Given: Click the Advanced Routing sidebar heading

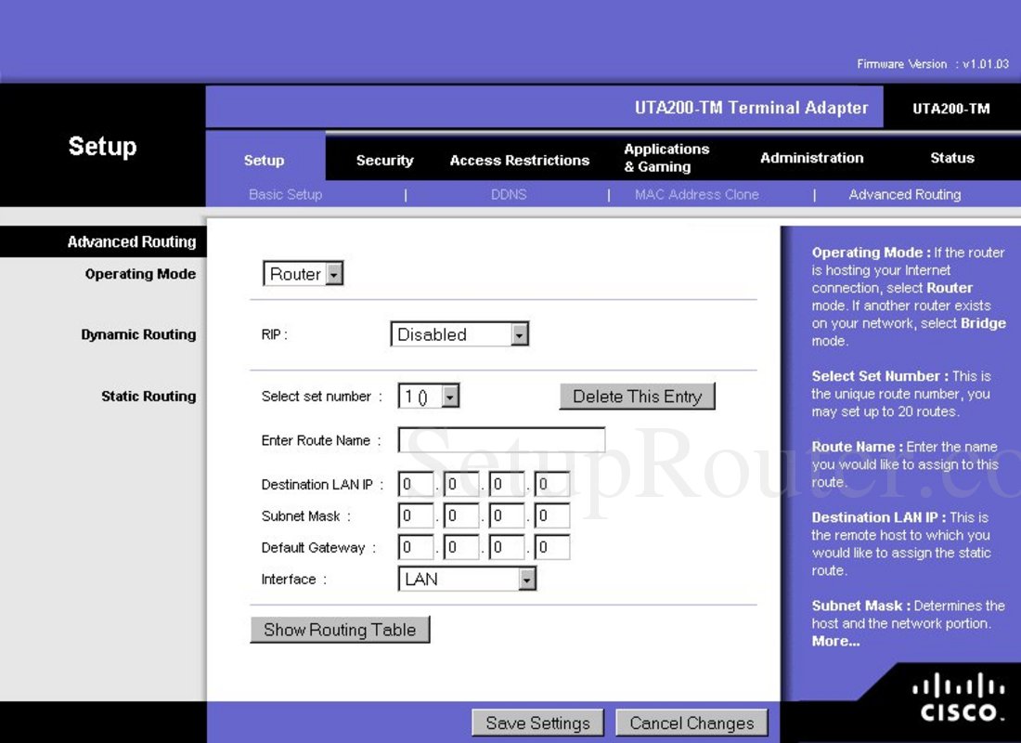Looking at the screenshot, I should [x=132, y=241].
